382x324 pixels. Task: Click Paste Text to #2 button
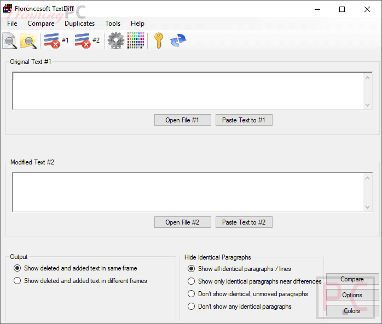pyautogui.click(x=244, y=222)
